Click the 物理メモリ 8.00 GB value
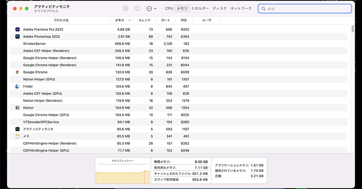 (x=201, y=162)
